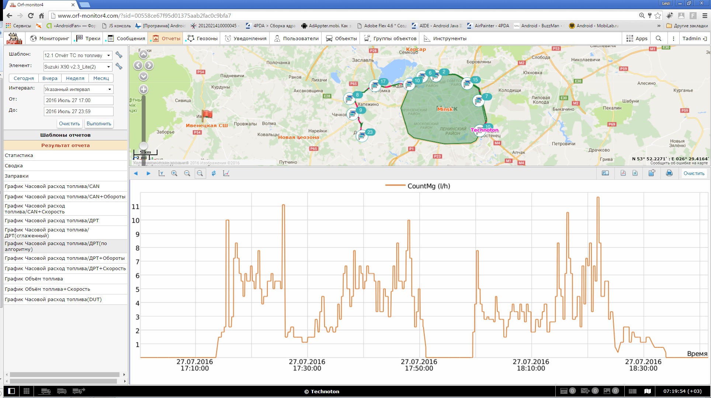Pan the map up
The width and height of the screenshot is (711, 398).
pos(143,55)
